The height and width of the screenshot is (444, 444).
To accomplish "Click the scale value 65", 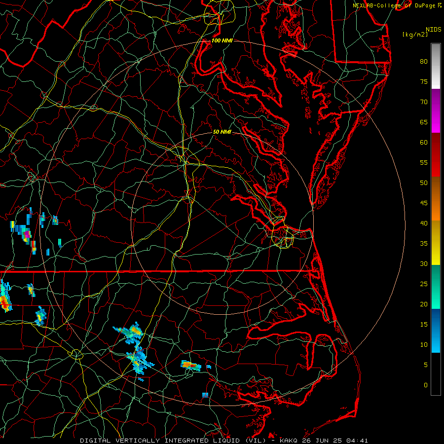I will tap(424, 122).
